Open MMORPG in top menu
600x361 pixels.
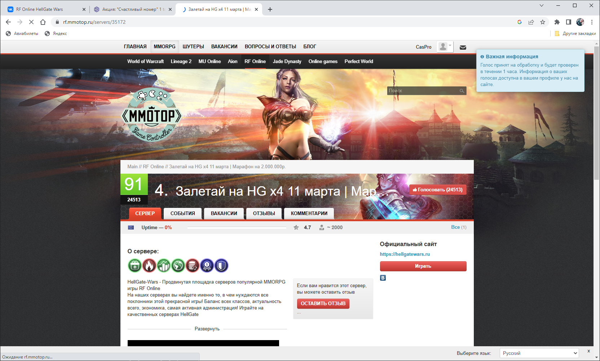click(164, 46)
